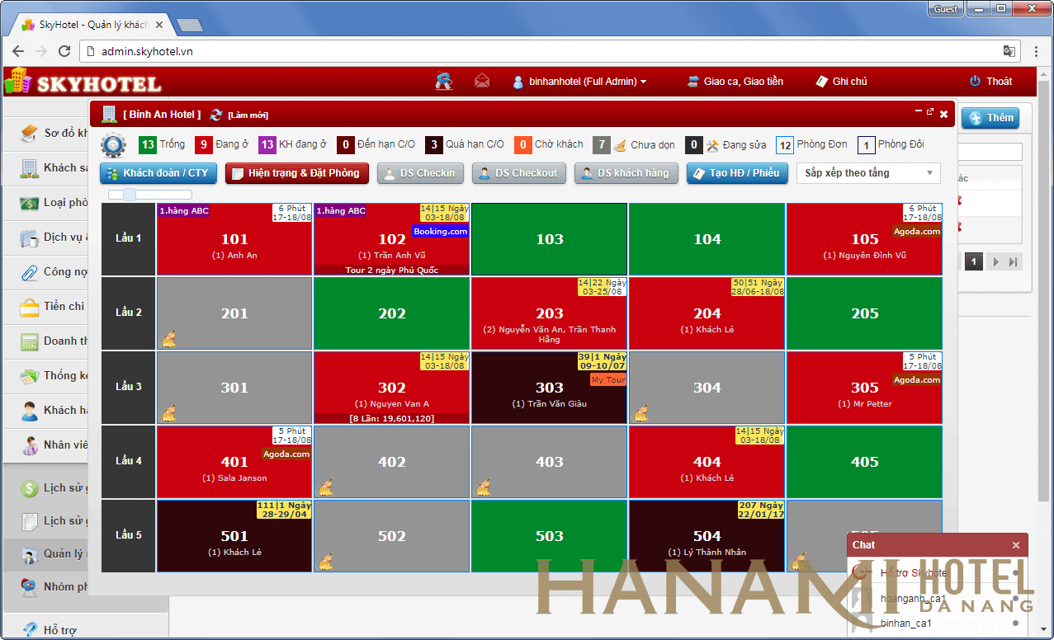
Task: Click the Thoát power icon
Action: tap(975, 81)
